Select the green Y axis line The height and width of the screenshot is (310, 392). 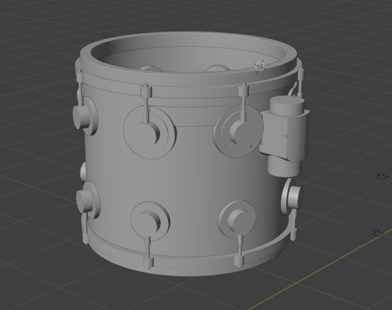(x=319, y=270)
